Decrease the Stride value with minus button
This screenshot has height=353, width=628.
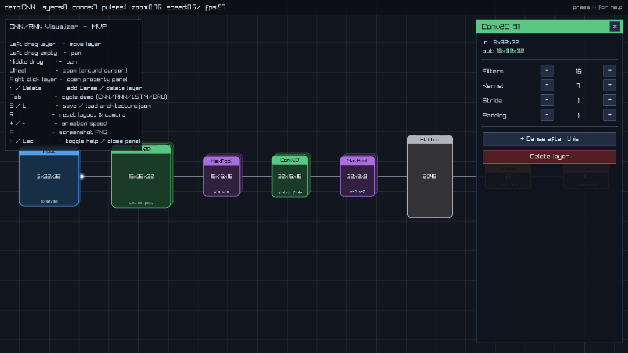click(547, 100)
